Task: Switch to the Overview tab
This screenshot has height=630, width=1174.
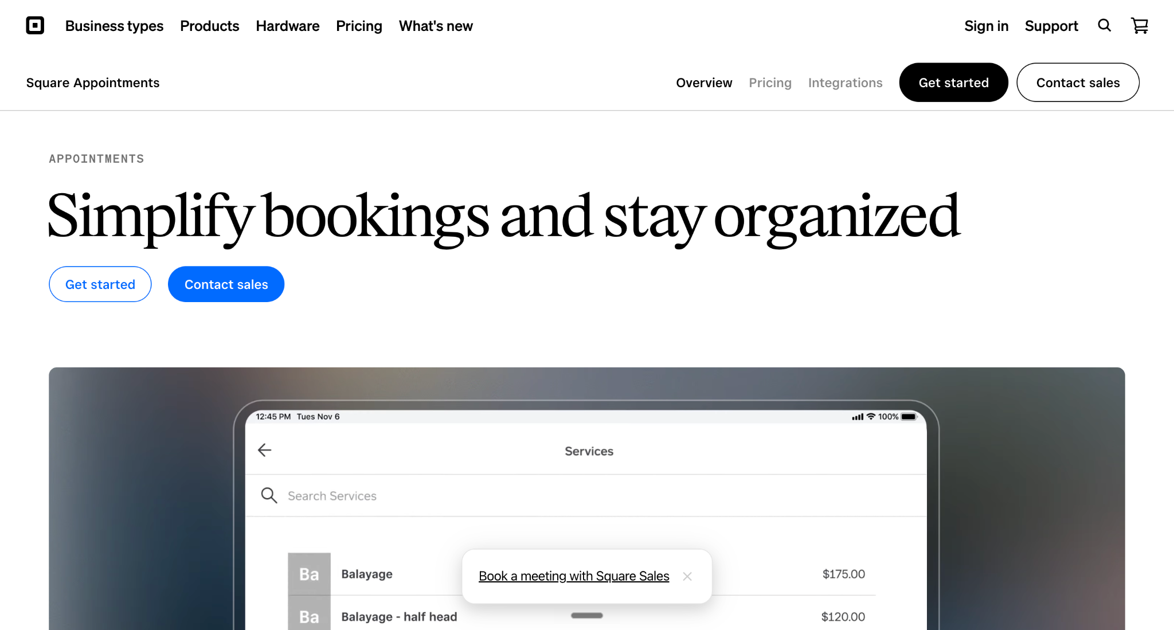Action: coord(704,83)
